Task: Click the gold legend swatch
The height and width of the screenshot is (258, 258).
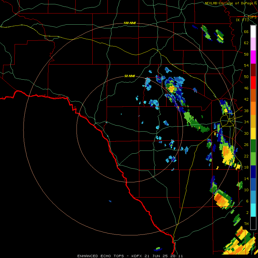Action: (x=253, y=121)
